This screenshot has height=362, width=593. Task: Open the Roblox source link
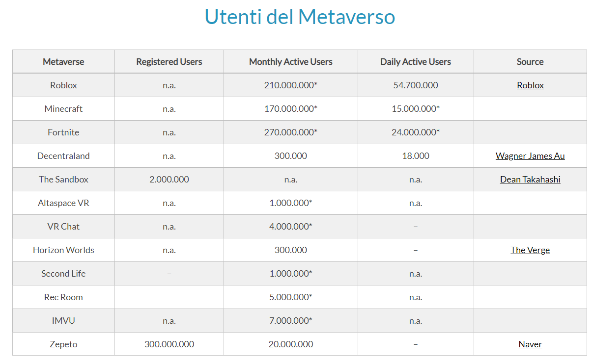click(x=530, y=85)
